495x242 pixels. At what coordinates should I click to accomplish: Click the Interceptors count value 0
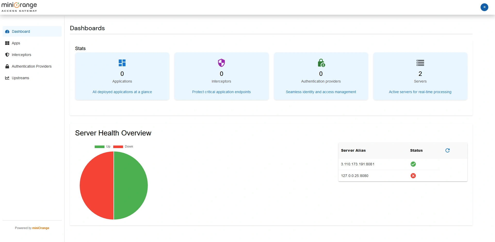coord(221,74)
